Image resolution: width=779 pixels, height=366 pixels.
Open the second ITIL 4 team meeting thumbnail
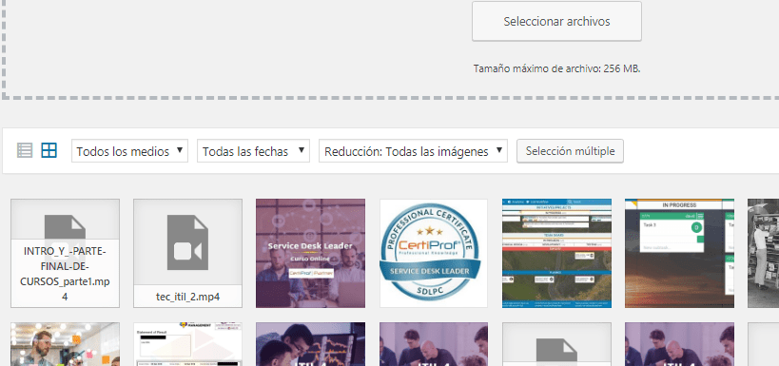point(679,344)
